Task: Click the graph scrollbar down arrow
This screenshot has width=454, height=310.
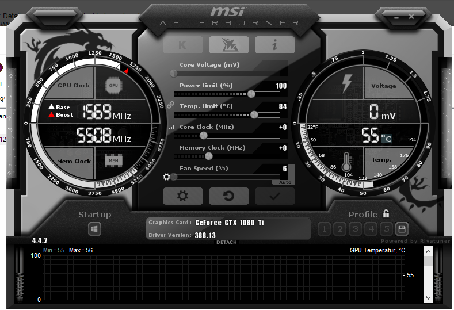Action: pyautogui.click(x=428, y=297)
